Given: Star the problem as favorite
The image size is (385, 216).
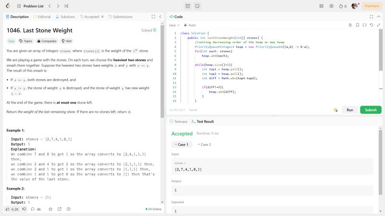Looking at the screenshot, I should click(51, 209).
